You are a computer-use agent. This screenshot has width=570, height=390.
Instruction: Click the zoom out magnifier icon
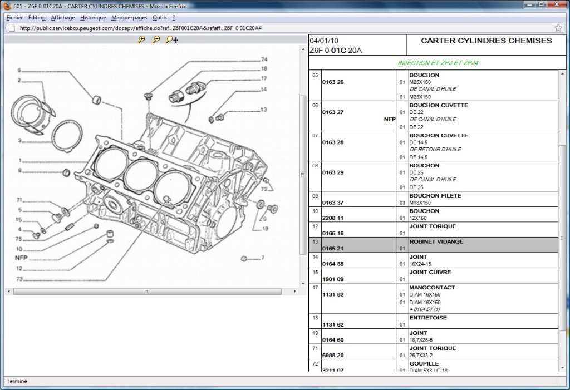click(156, 40)
